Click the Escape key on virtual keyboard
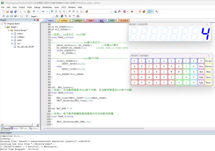This screenshot has width=215, height=151. point(208,61)
